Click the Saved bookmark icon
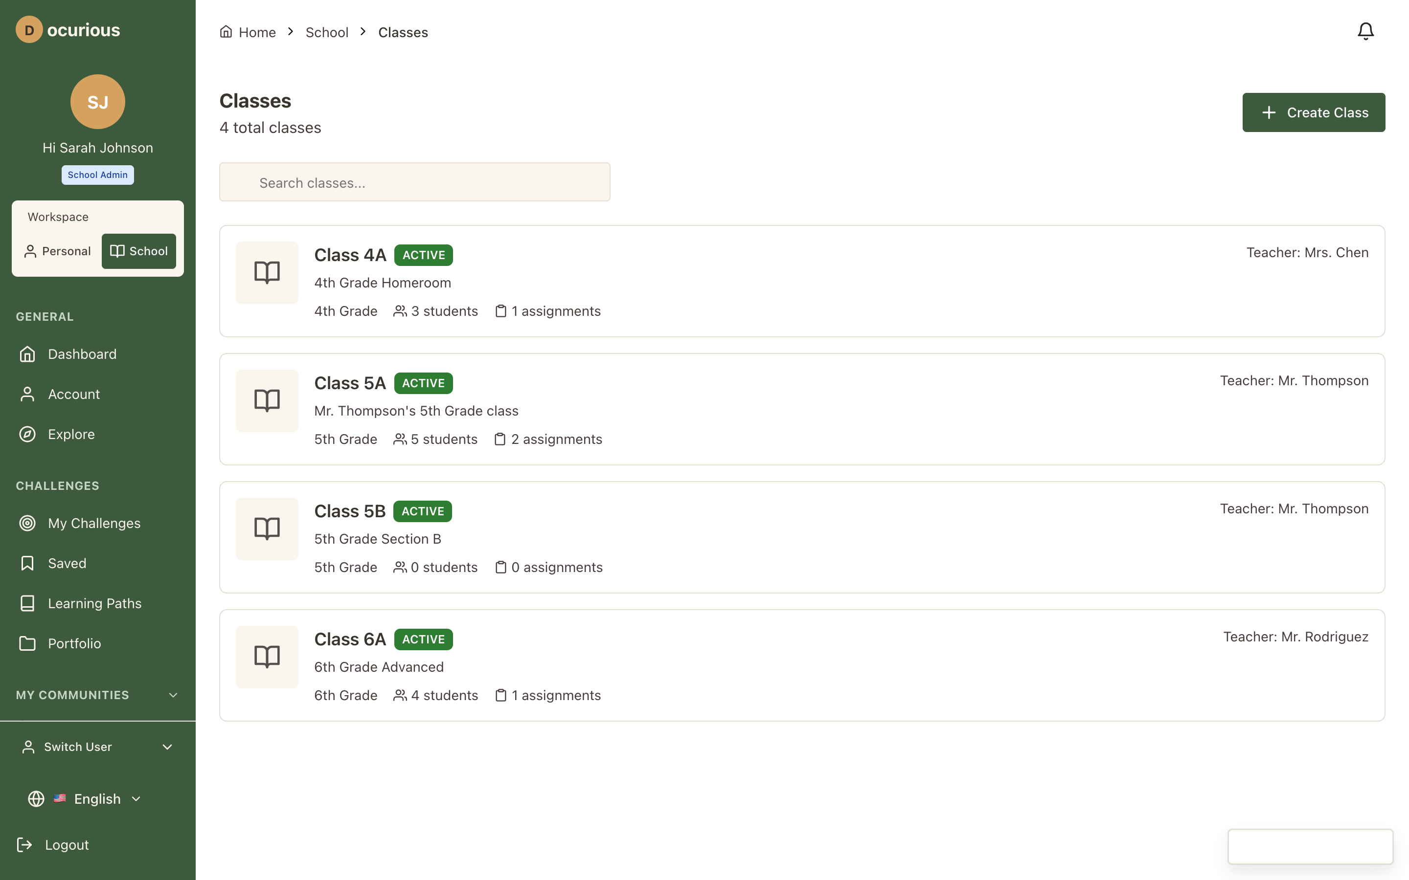The height and width of the screenshot is (880, 1409). coord(27,563)
